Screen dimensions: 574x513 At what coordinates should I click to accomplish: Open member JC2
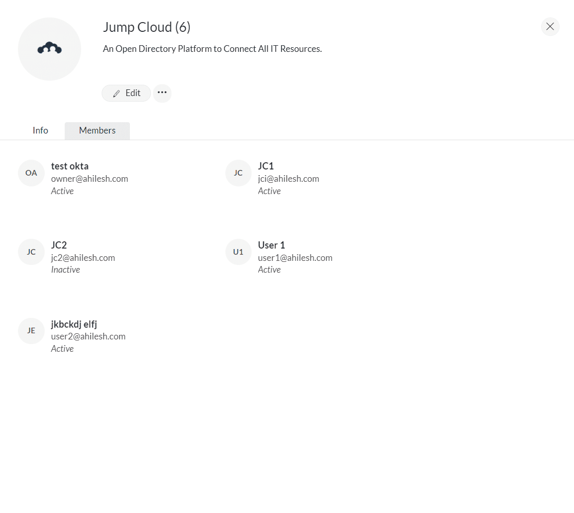coord(59,245)
